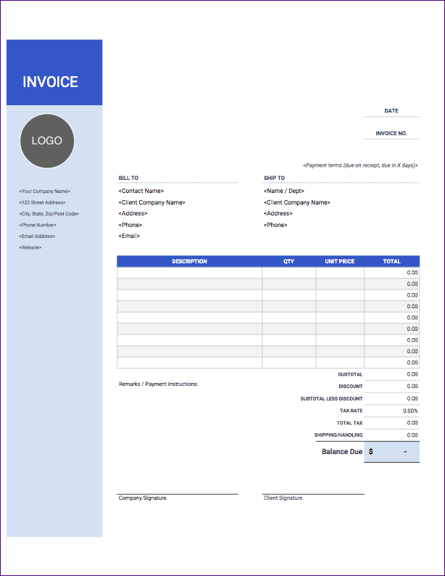
Task: Select the <Email> placeholder under Bill To
Action: (129, 236)
